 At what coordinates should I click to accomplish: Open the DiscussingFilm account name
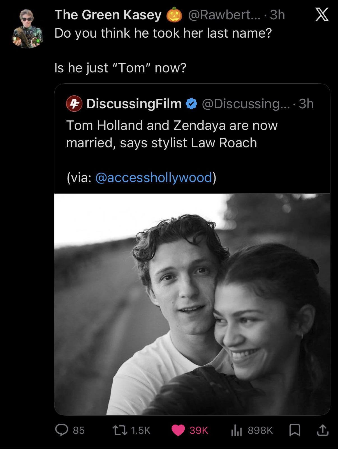[x=134, y=104]
